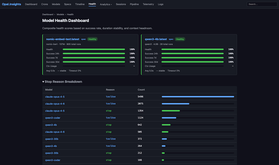Open the qwen3-4b:latest model link
The height and width of the screenshot is (165, 279).
[156, 39]
